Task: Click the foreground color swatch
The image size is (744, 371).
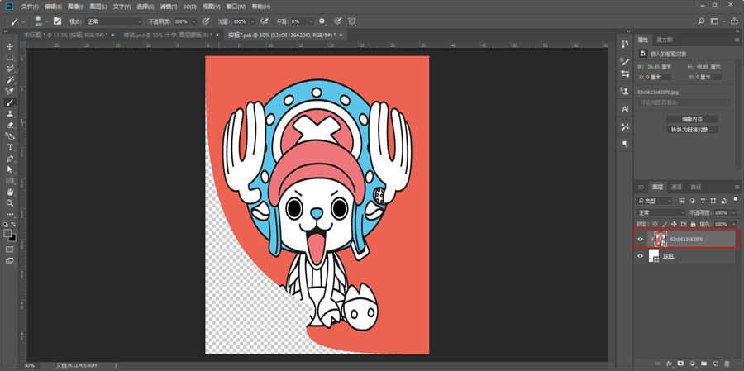Action: (7, 233)
